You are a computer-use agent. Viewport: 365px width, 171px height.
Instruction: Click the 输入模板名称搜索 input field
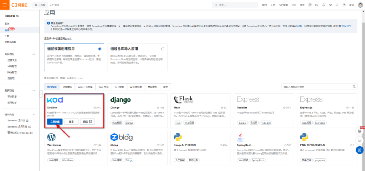point(315,87)
